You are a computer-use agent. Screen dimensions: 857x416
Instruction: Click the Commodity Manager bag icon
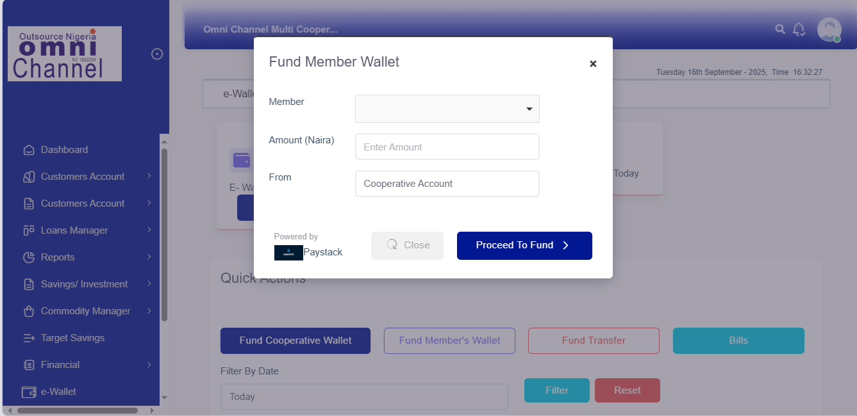point(29,311)
